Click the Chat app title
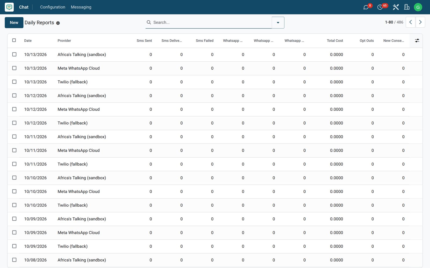Image resolution: width=430 pixels, height=268 pixels. tap(24, 7)
